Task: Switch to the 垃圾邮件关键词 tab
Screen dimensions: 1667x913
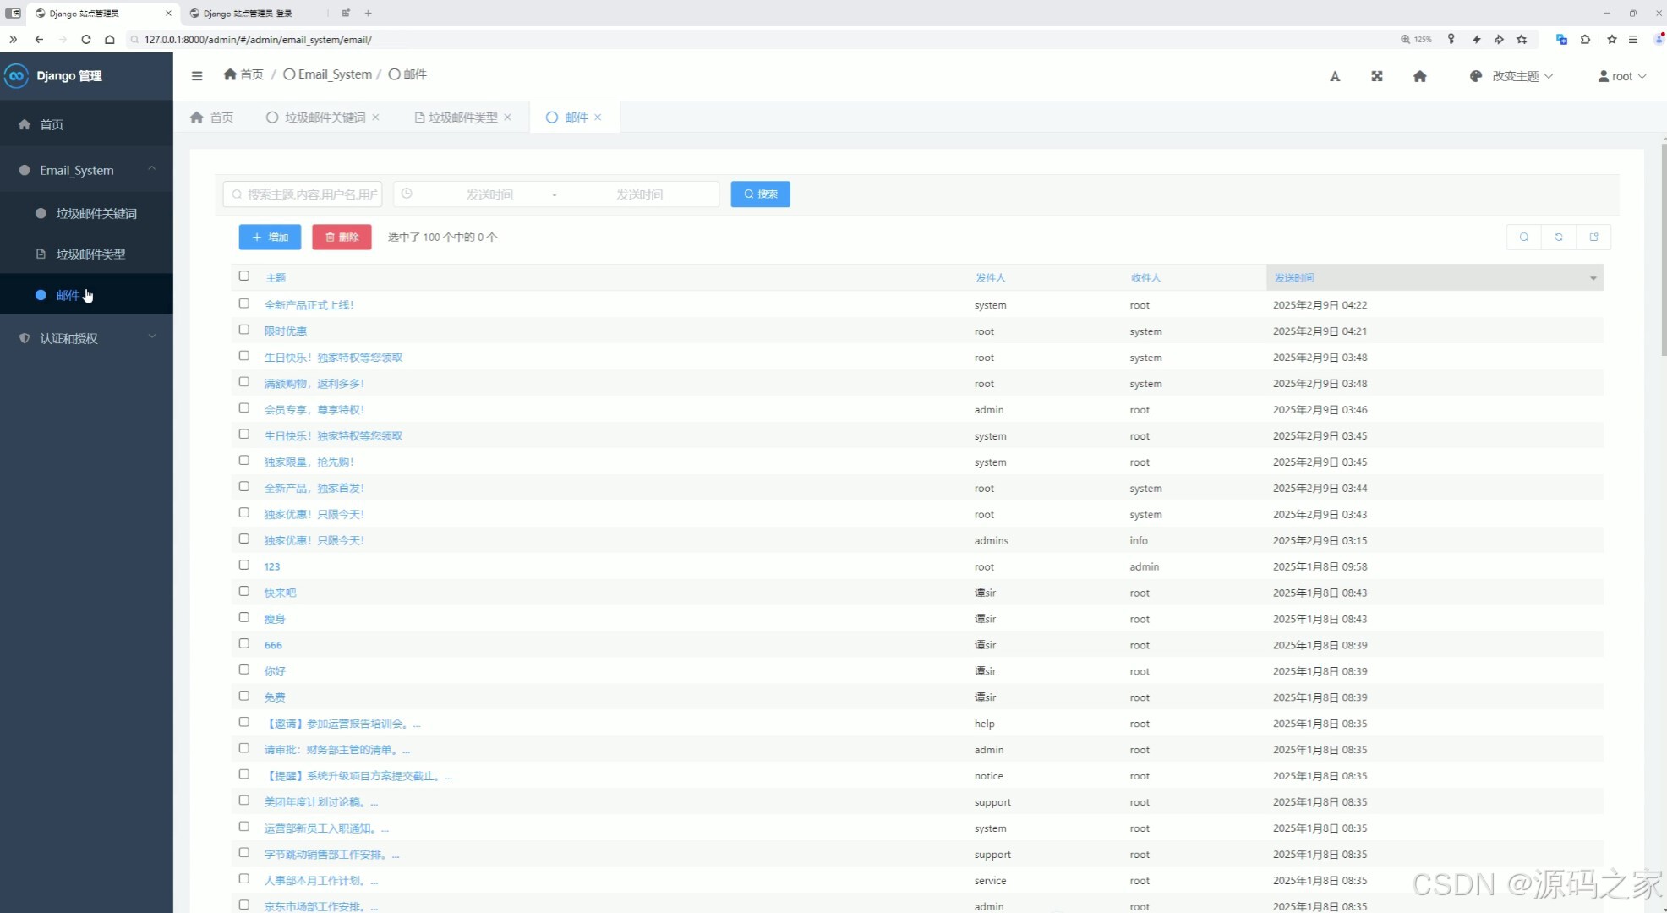Action: coord(325,118)
